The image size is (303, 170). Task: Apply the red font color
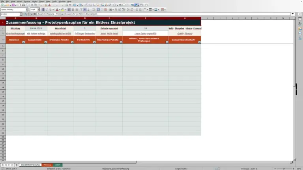click(x=57, y=9)
